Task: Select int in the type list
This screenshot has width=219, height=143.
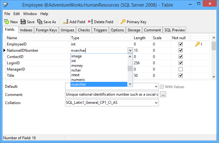Action: coord(99,61)
